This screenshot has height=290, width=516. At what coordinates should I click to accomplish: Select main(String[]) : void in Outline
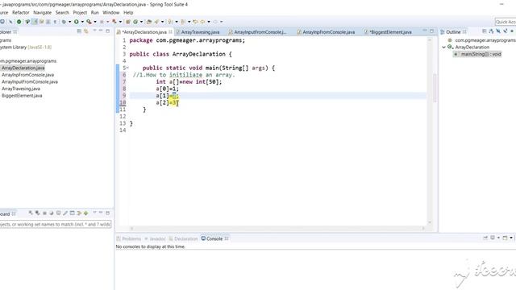[x=477, y=54]
